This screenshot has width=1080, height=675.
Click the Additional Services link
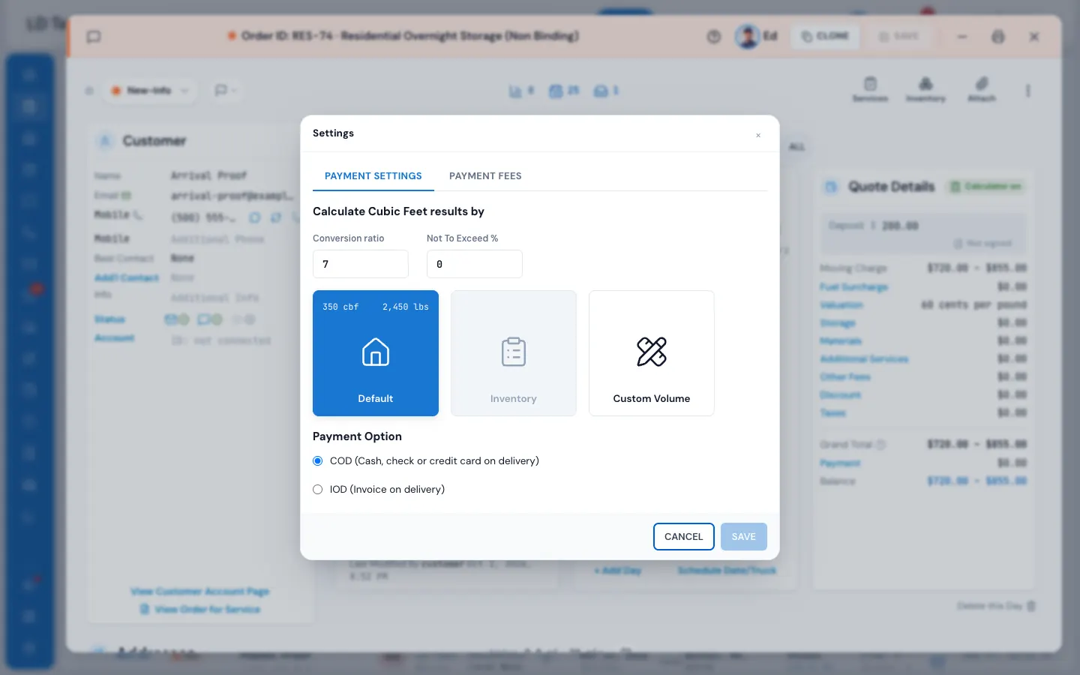point(864,358)
